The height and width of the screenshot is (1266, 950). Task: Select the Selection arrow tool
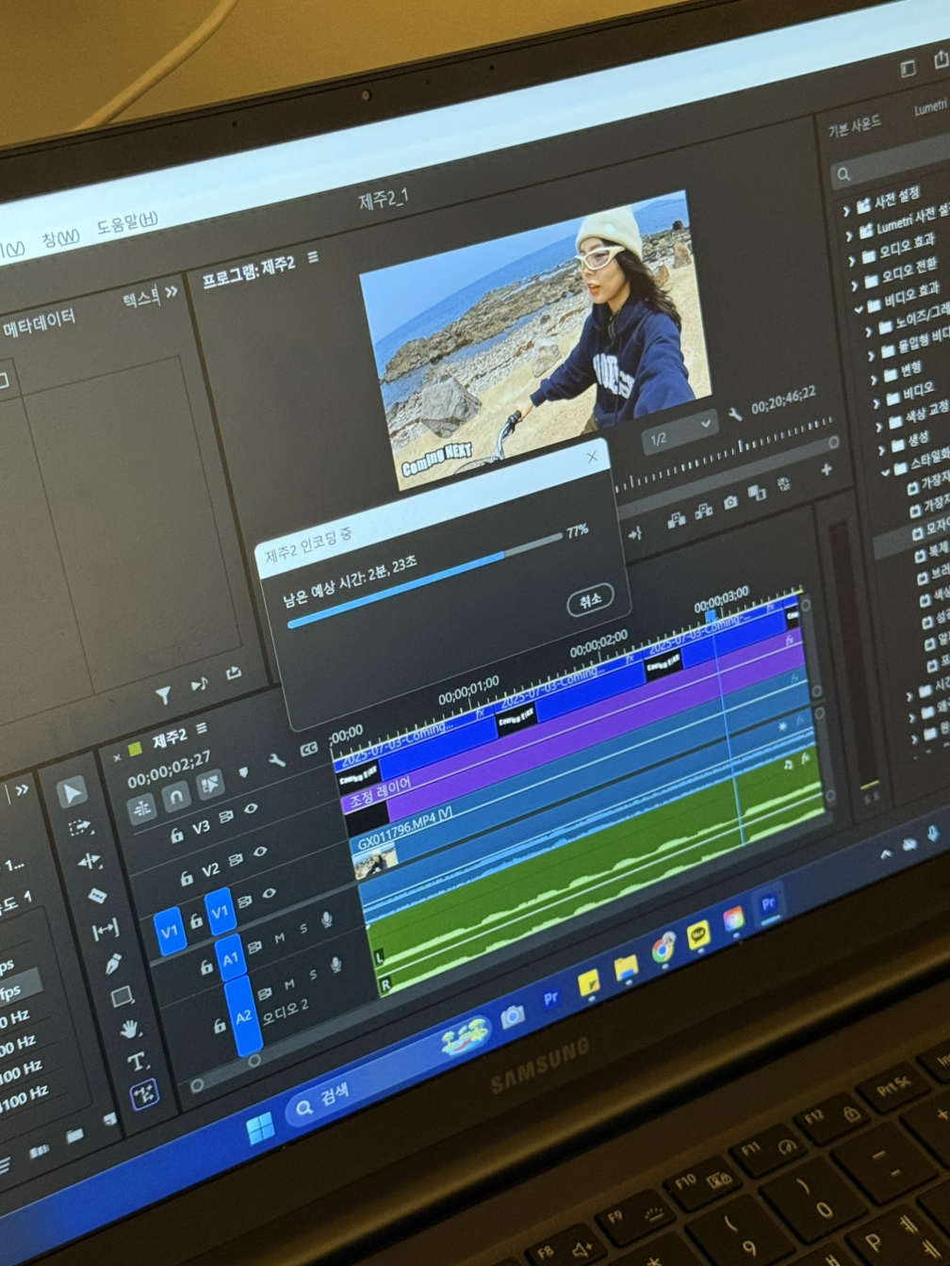pos(73,791)
